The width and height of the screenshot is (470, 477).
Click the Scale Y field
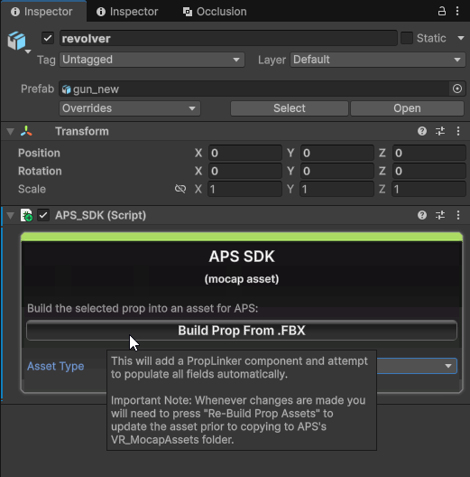click(336, 189)
